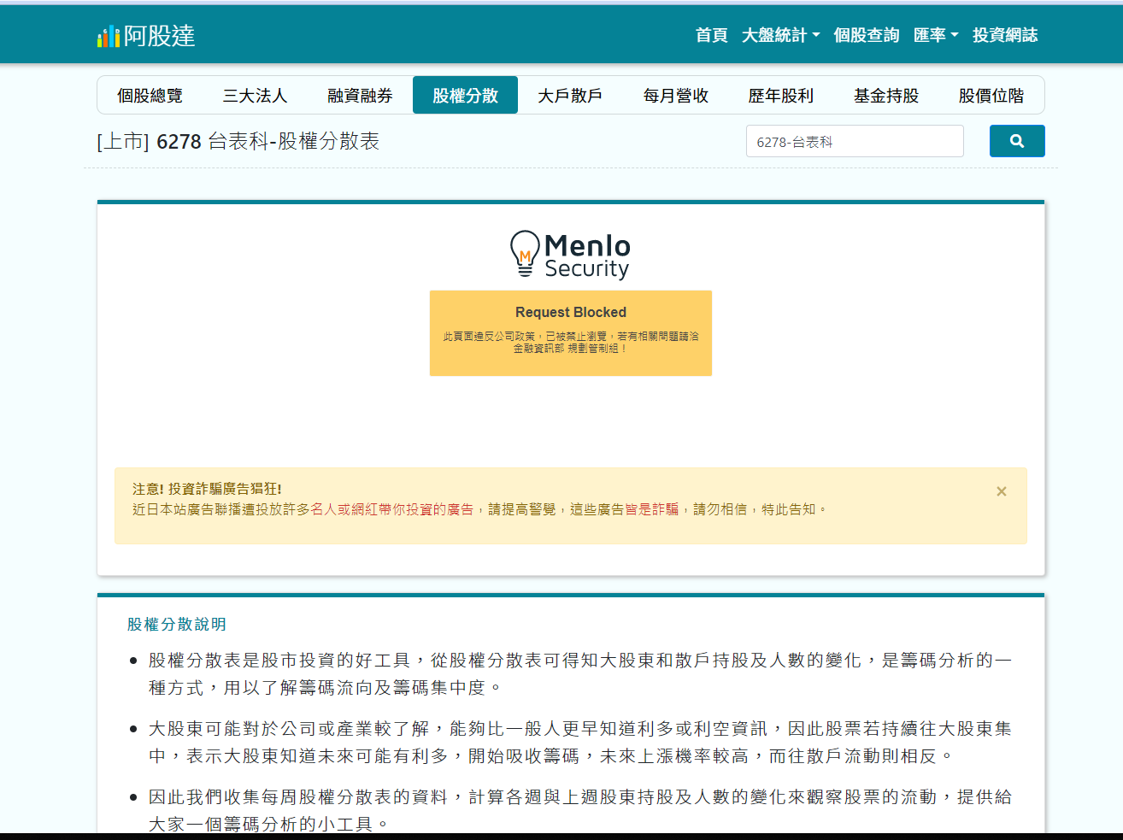Switch to the 三大法人 tab
The width and height of the screenshot is (1123, 840).
pos(255,95)
